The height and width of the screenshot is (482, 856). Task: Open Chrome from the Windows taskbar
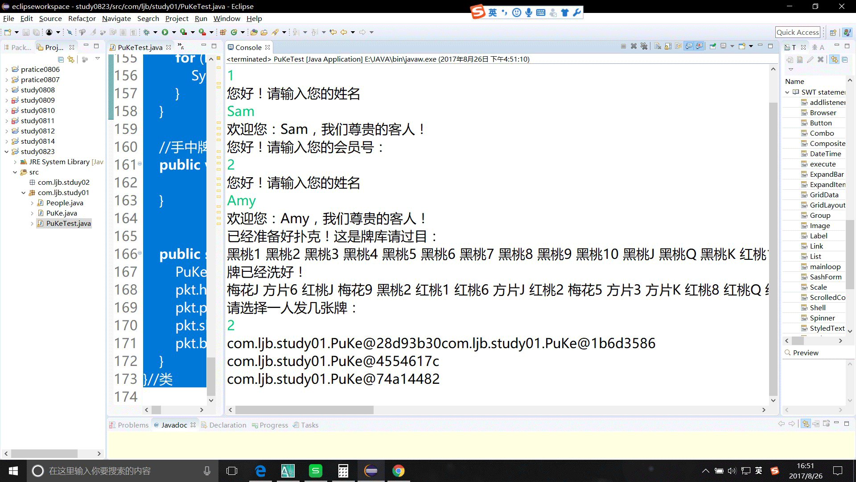tap(398, 471)
